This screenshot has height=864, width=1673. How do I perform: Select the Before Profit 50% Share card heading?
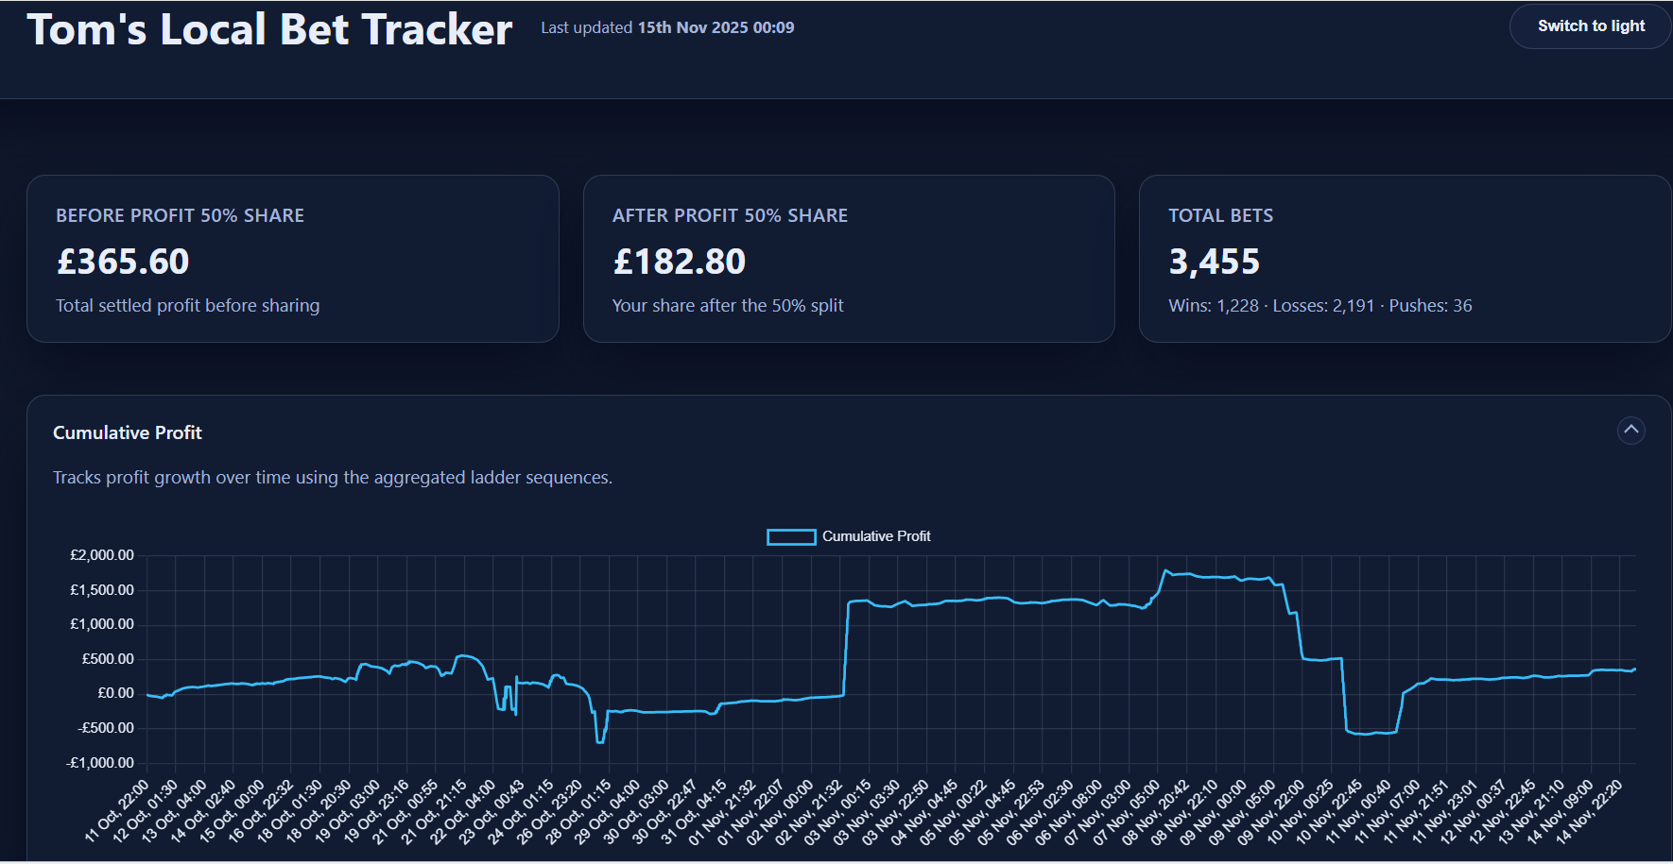(x=180, y=215)
